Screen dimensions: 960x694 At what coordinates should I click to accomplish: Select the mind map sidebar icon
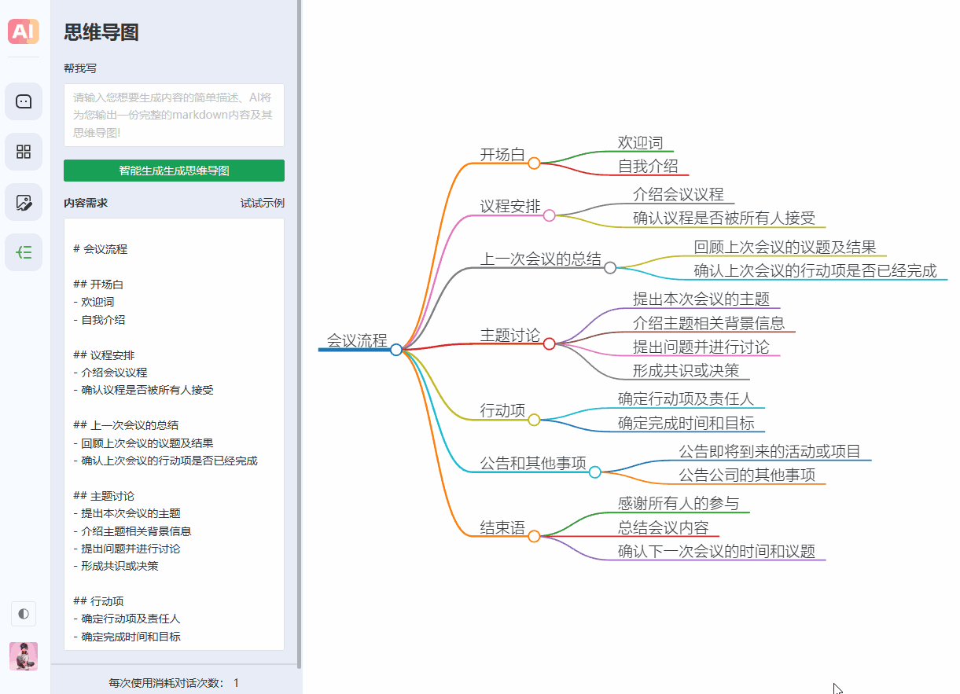tap(24, 252)
